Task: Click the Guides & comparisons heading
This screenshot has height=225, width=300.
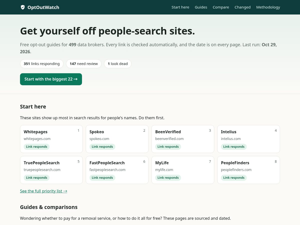Action: tap(49, 207)
